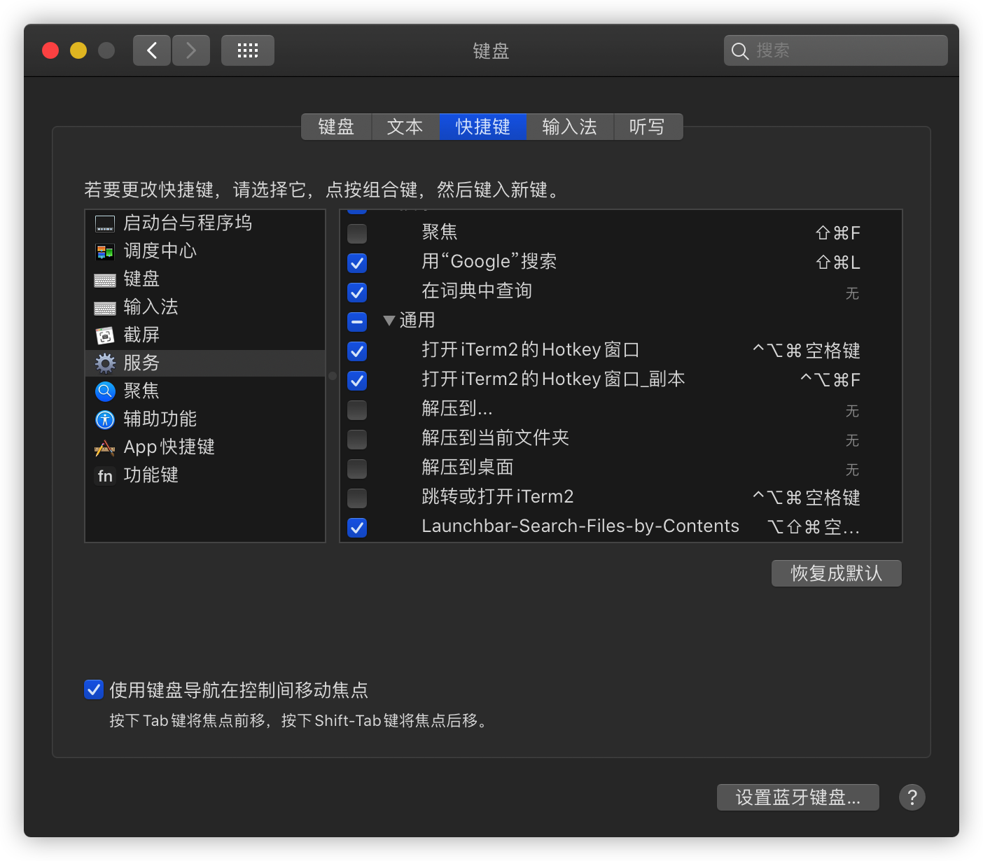The height and width of the screenshot is (861, 983).
Task: Select the 启动台与程序坞 category icon
Action: click(x=104, y=223)
